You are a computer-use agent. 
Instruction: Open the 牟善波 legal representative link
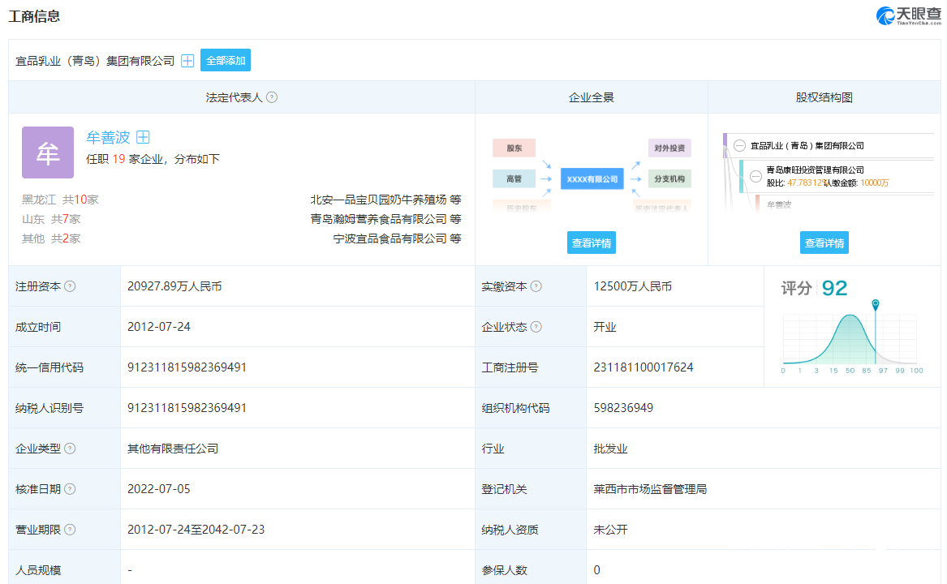point(108,138)
